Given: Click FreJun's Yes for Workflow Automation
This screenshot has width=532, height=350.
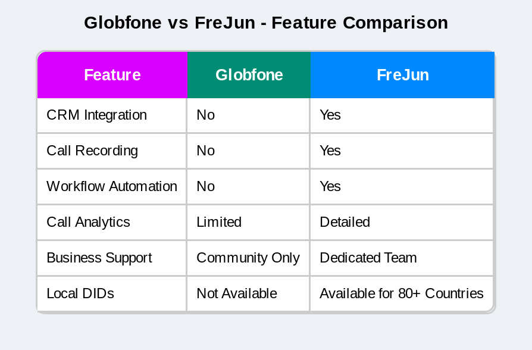Looking at the screenshot, I should [x=330, y=186].
